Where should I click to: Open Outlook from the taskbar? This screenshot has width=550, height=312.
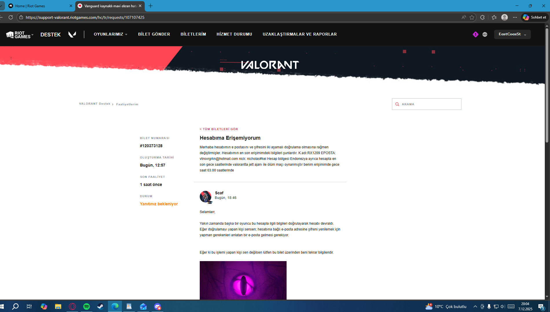tap(143, 307)
